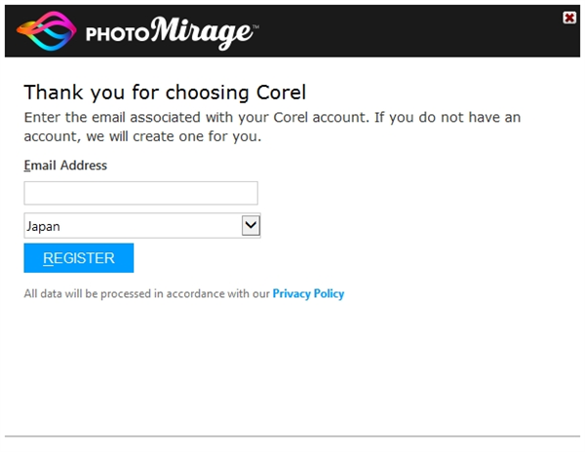Focus the empty email text box
The image size is (585, 452).
click(141, 193)
